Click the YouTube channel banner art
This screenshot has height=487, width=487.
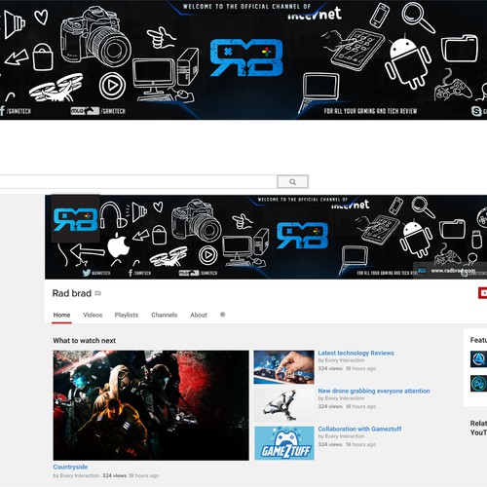click(266, 237)
